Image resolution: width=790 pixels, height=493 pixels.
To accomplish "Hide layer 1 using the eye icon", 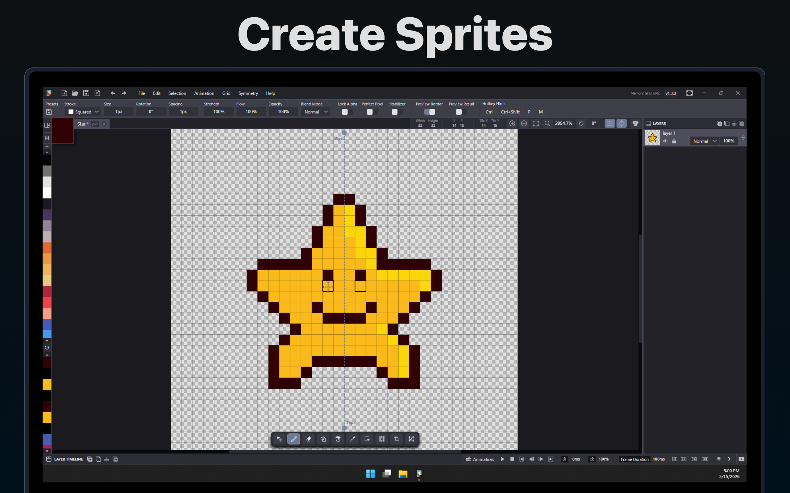I will pos(665,141).
